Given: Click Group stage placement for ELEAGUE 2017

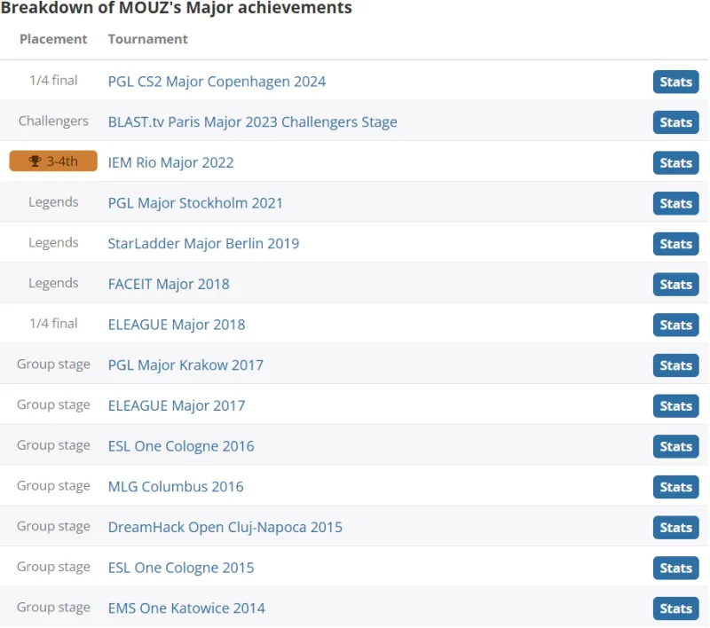Looking at the screenshot, I should [x=53, y=404].
